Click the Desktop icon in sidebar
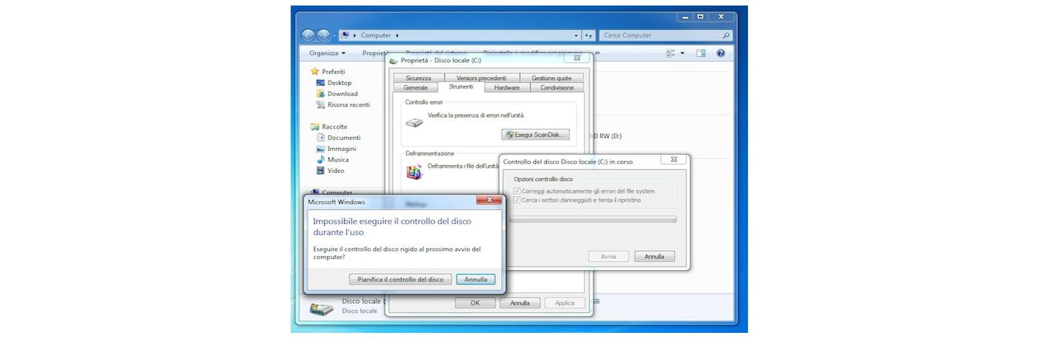This screenshot has width=1038, height=346. (x=320, y=83)
